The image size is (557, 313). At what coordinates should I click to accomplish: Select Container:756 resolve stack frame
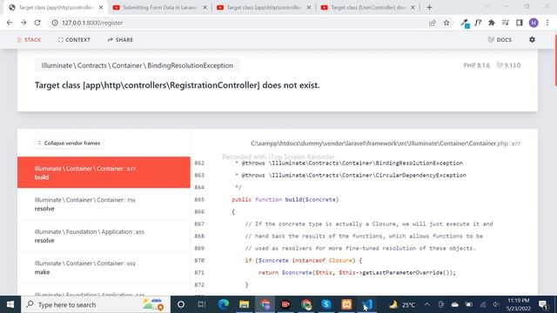point(104,204)
